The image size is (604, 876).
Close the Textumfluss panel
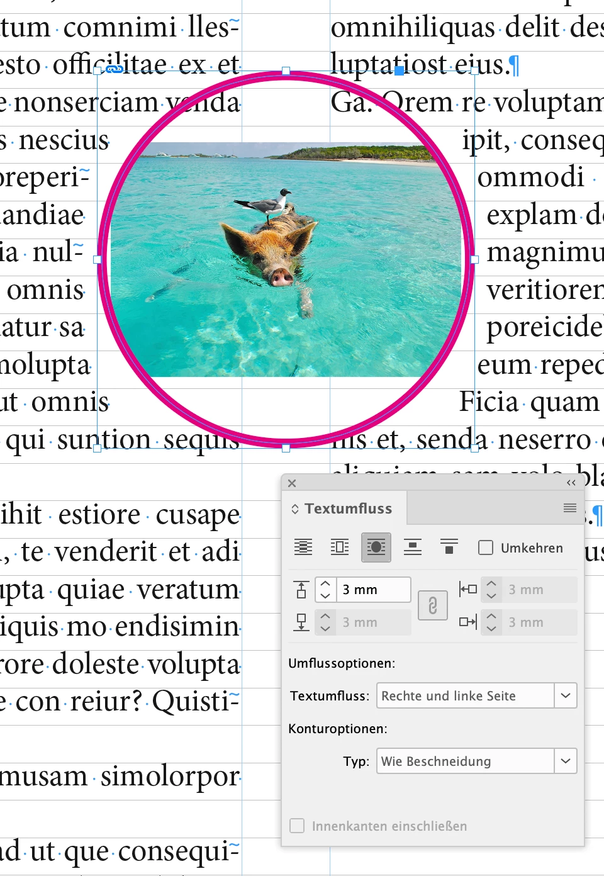(x=292, y=483)
